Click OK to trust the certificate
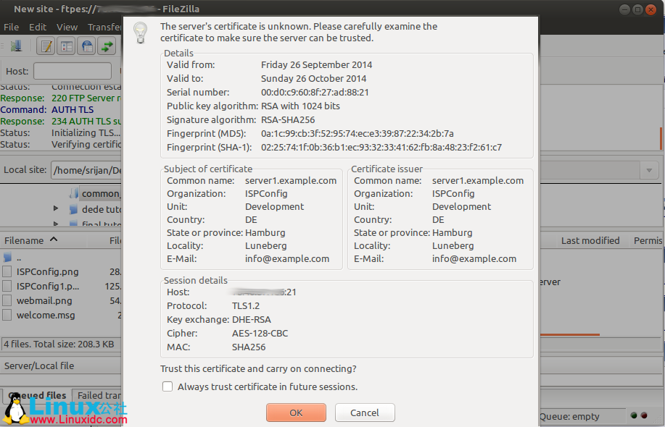Screen dimensions: 665x427 pos(296,412)
